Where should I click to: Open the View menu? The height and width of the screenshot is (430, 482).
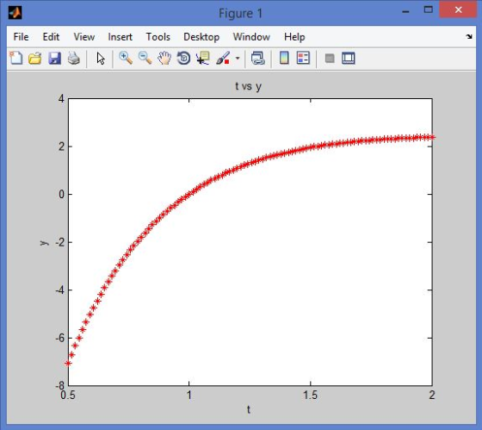coord(84,37)
